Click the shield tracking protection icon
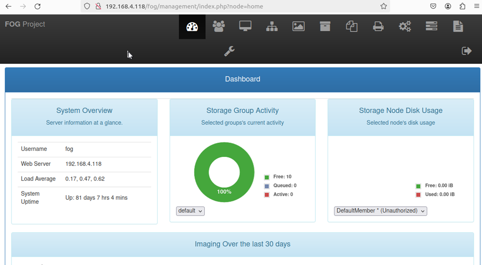 click(x=87, y=6)
